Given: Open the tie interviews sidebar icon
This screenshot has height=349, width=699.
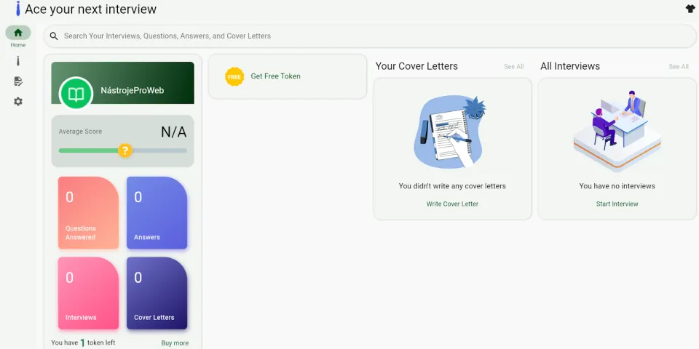Looking at the screenshot, I should tap(17, 61).
